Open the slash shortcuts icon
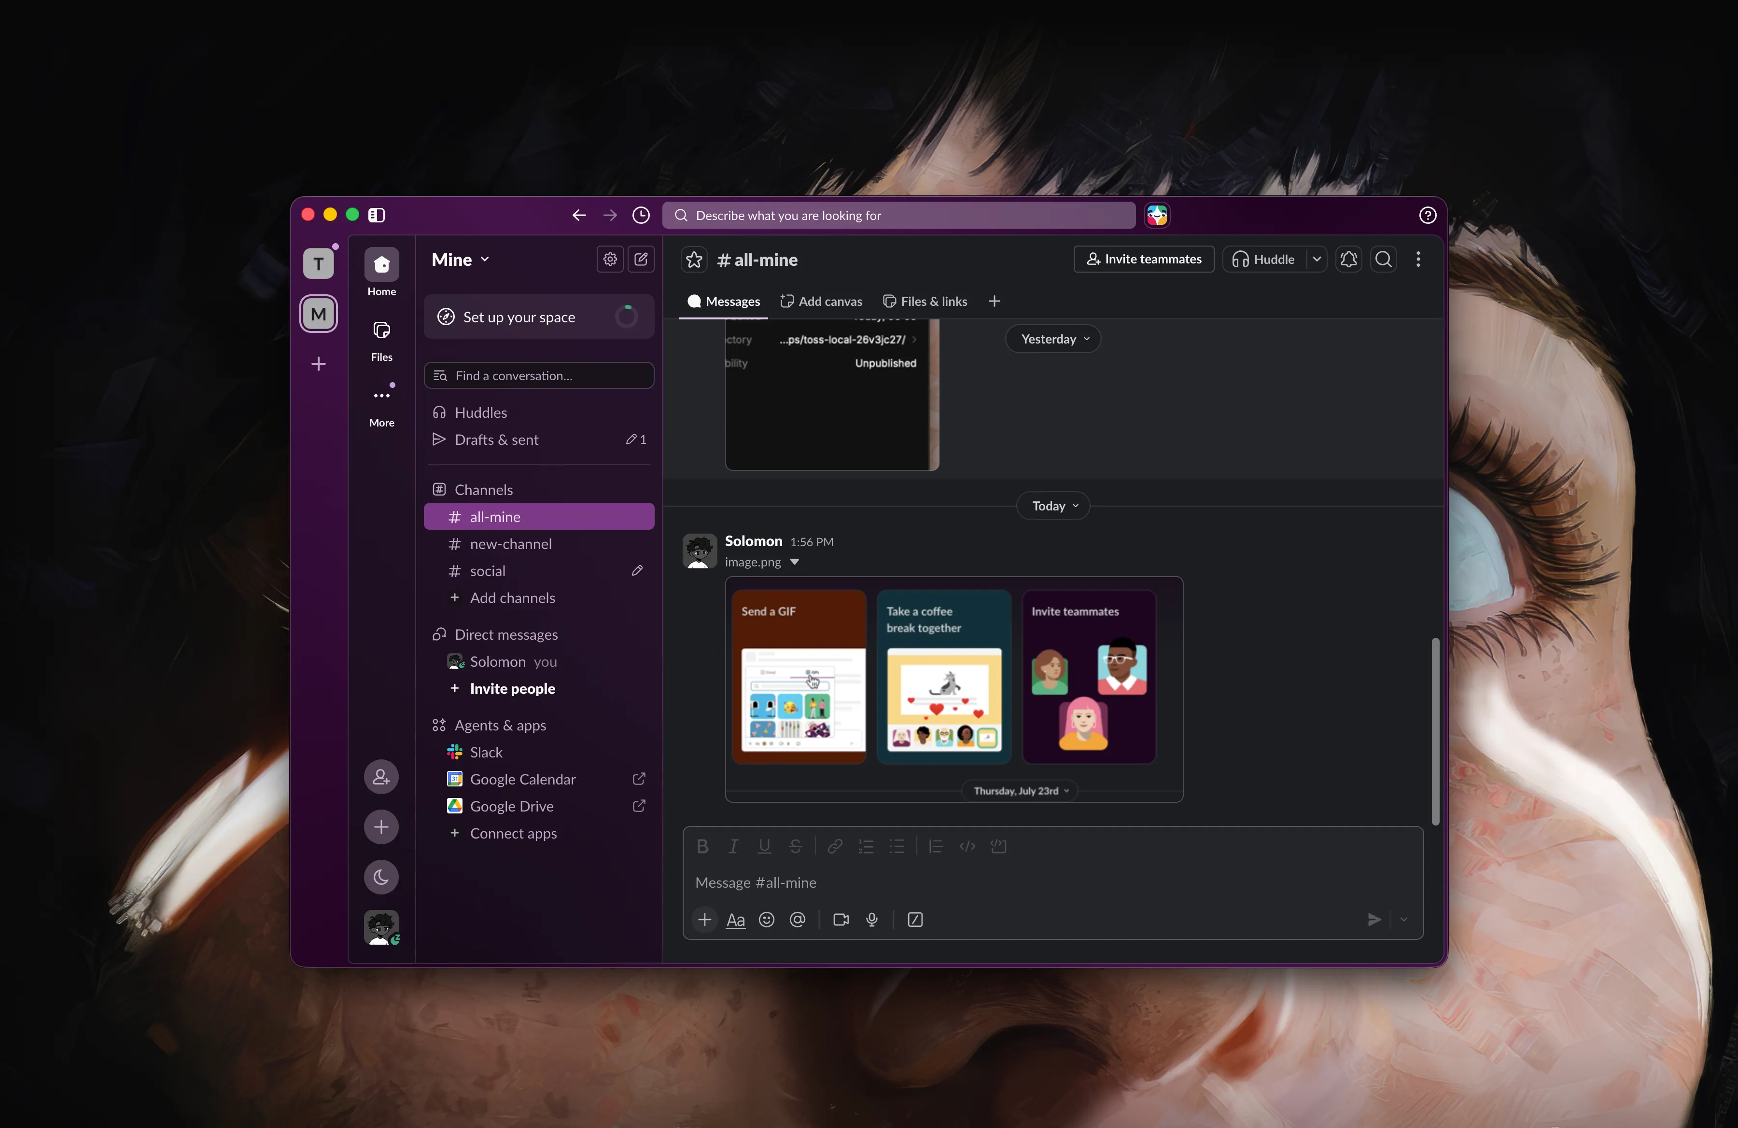This screenshot has width=1738, height=1128. pyautogui.click(x=915, y=919)
